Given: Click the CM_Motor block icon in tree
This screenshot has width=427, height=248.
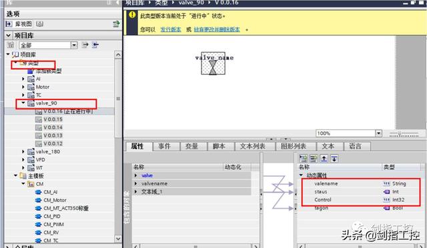Looking at the screenshot, I should tap(39, 200).
